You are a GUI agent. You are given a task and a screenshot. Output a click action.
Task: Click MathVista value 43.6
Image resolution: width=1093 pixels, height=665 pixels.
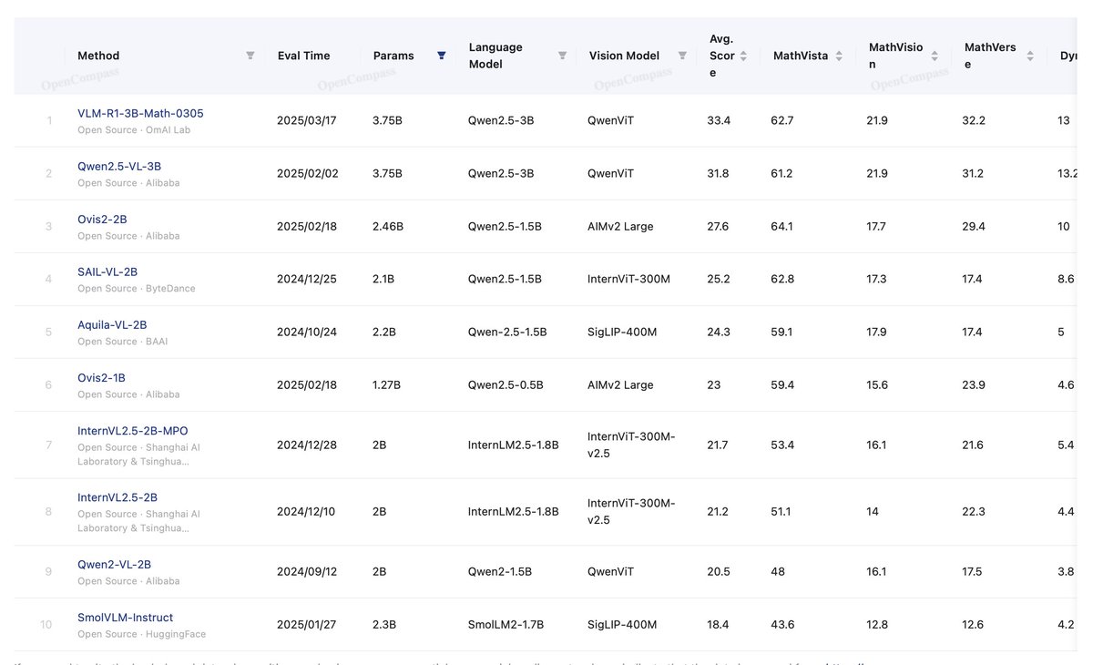[782, 625]
